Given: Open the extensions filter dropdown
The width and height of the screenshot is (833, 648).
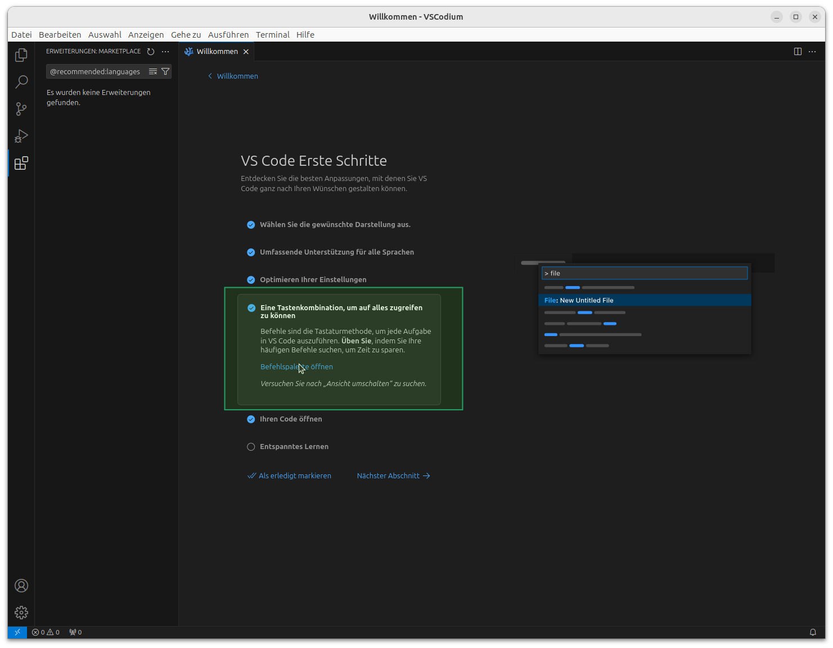Looking at the screenshot, I should tap(165, 71).
